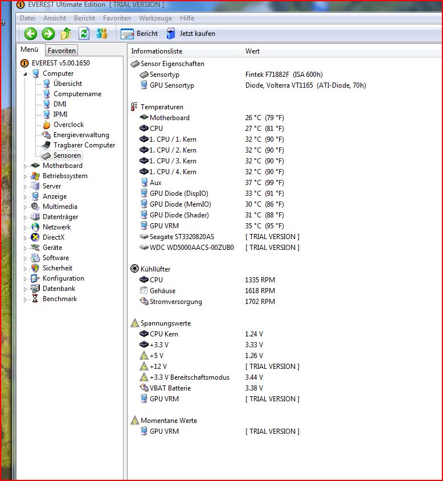Open the Favoriten menu in menu bar
Image resolution: width=443 pixels, height=481 pixels.
point(117,18)
